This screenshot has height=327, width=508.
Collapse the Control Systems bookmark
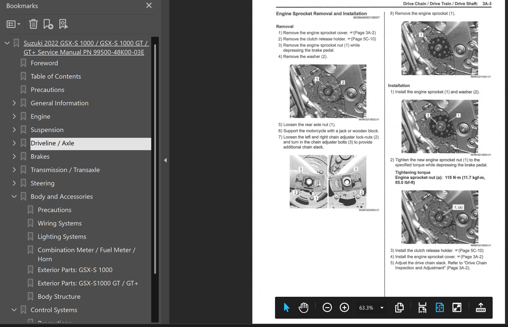pos(14,310)
